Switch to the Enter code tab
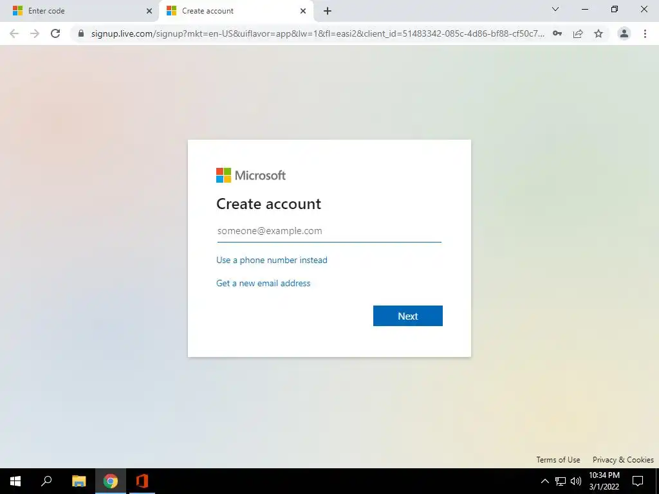This screenshot has width=659, height=494. pos(79,11)
